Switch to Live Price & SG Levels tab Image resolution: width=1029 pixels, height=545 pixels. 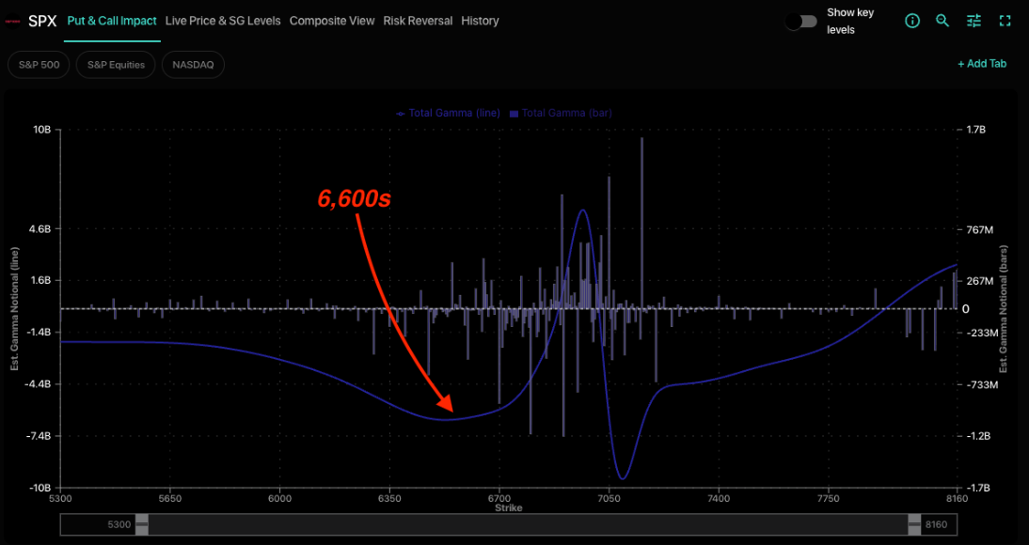(x=223, y=21)
